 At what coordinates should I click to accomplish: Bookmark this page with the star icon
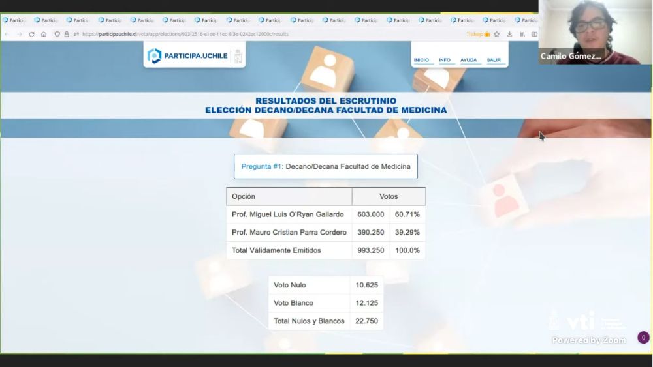pos(496,34)
